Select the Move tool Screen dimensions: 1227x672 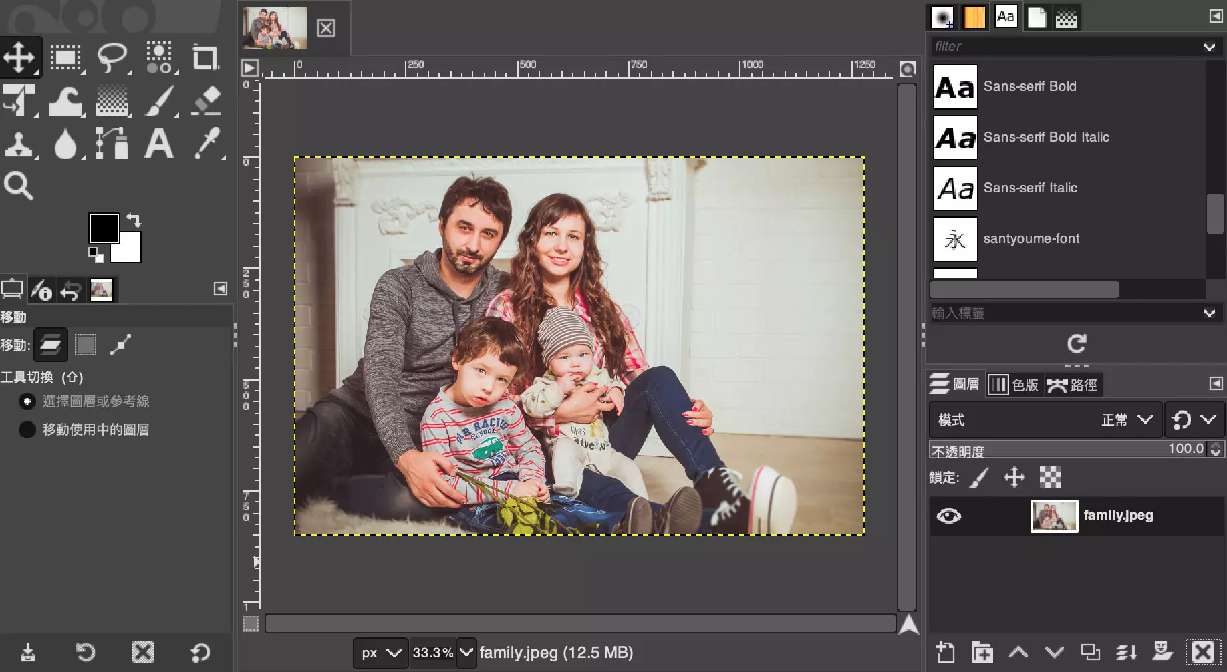(20, 57)
